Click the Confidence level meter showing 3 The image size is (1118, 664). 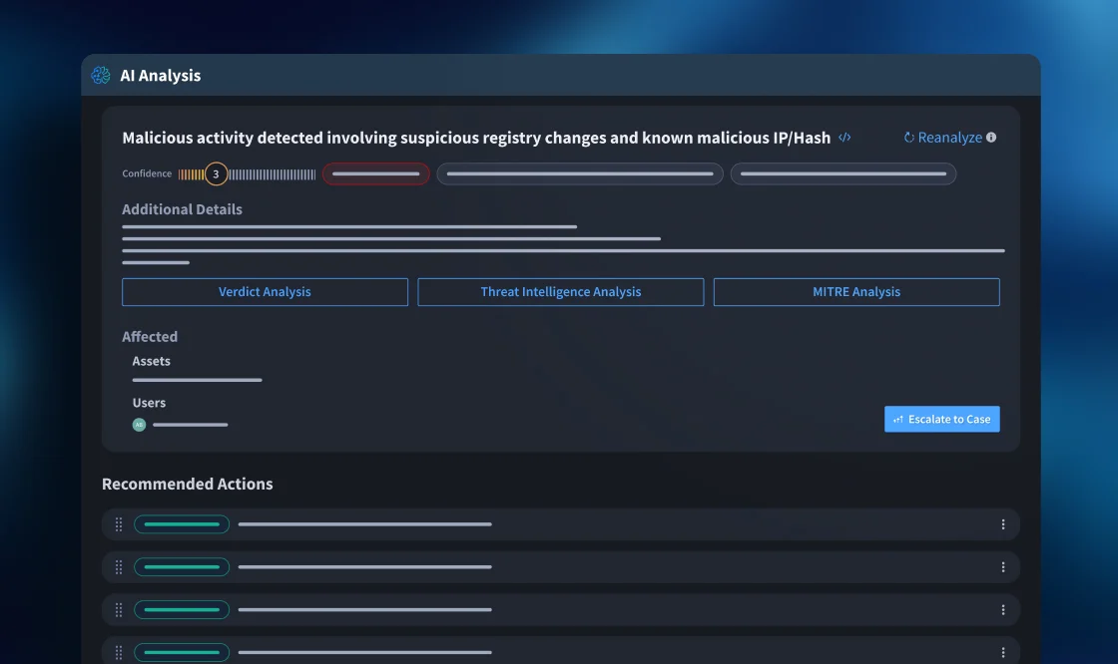(214, 173)
